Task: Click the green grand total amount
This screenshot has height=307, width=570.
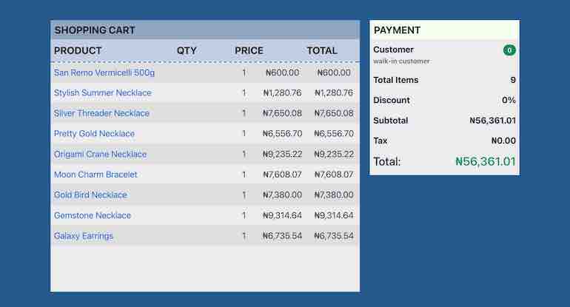Action: coord(485,161)
